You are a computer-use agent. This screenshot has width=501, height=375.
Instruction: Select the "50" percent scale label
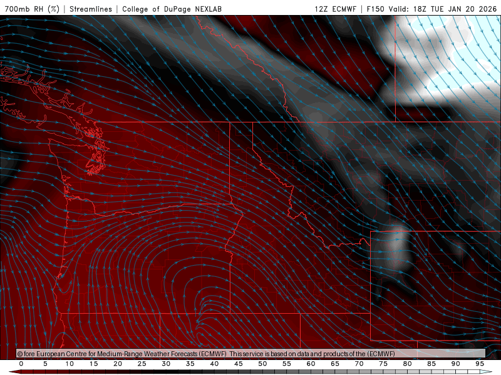coord(262,364)
